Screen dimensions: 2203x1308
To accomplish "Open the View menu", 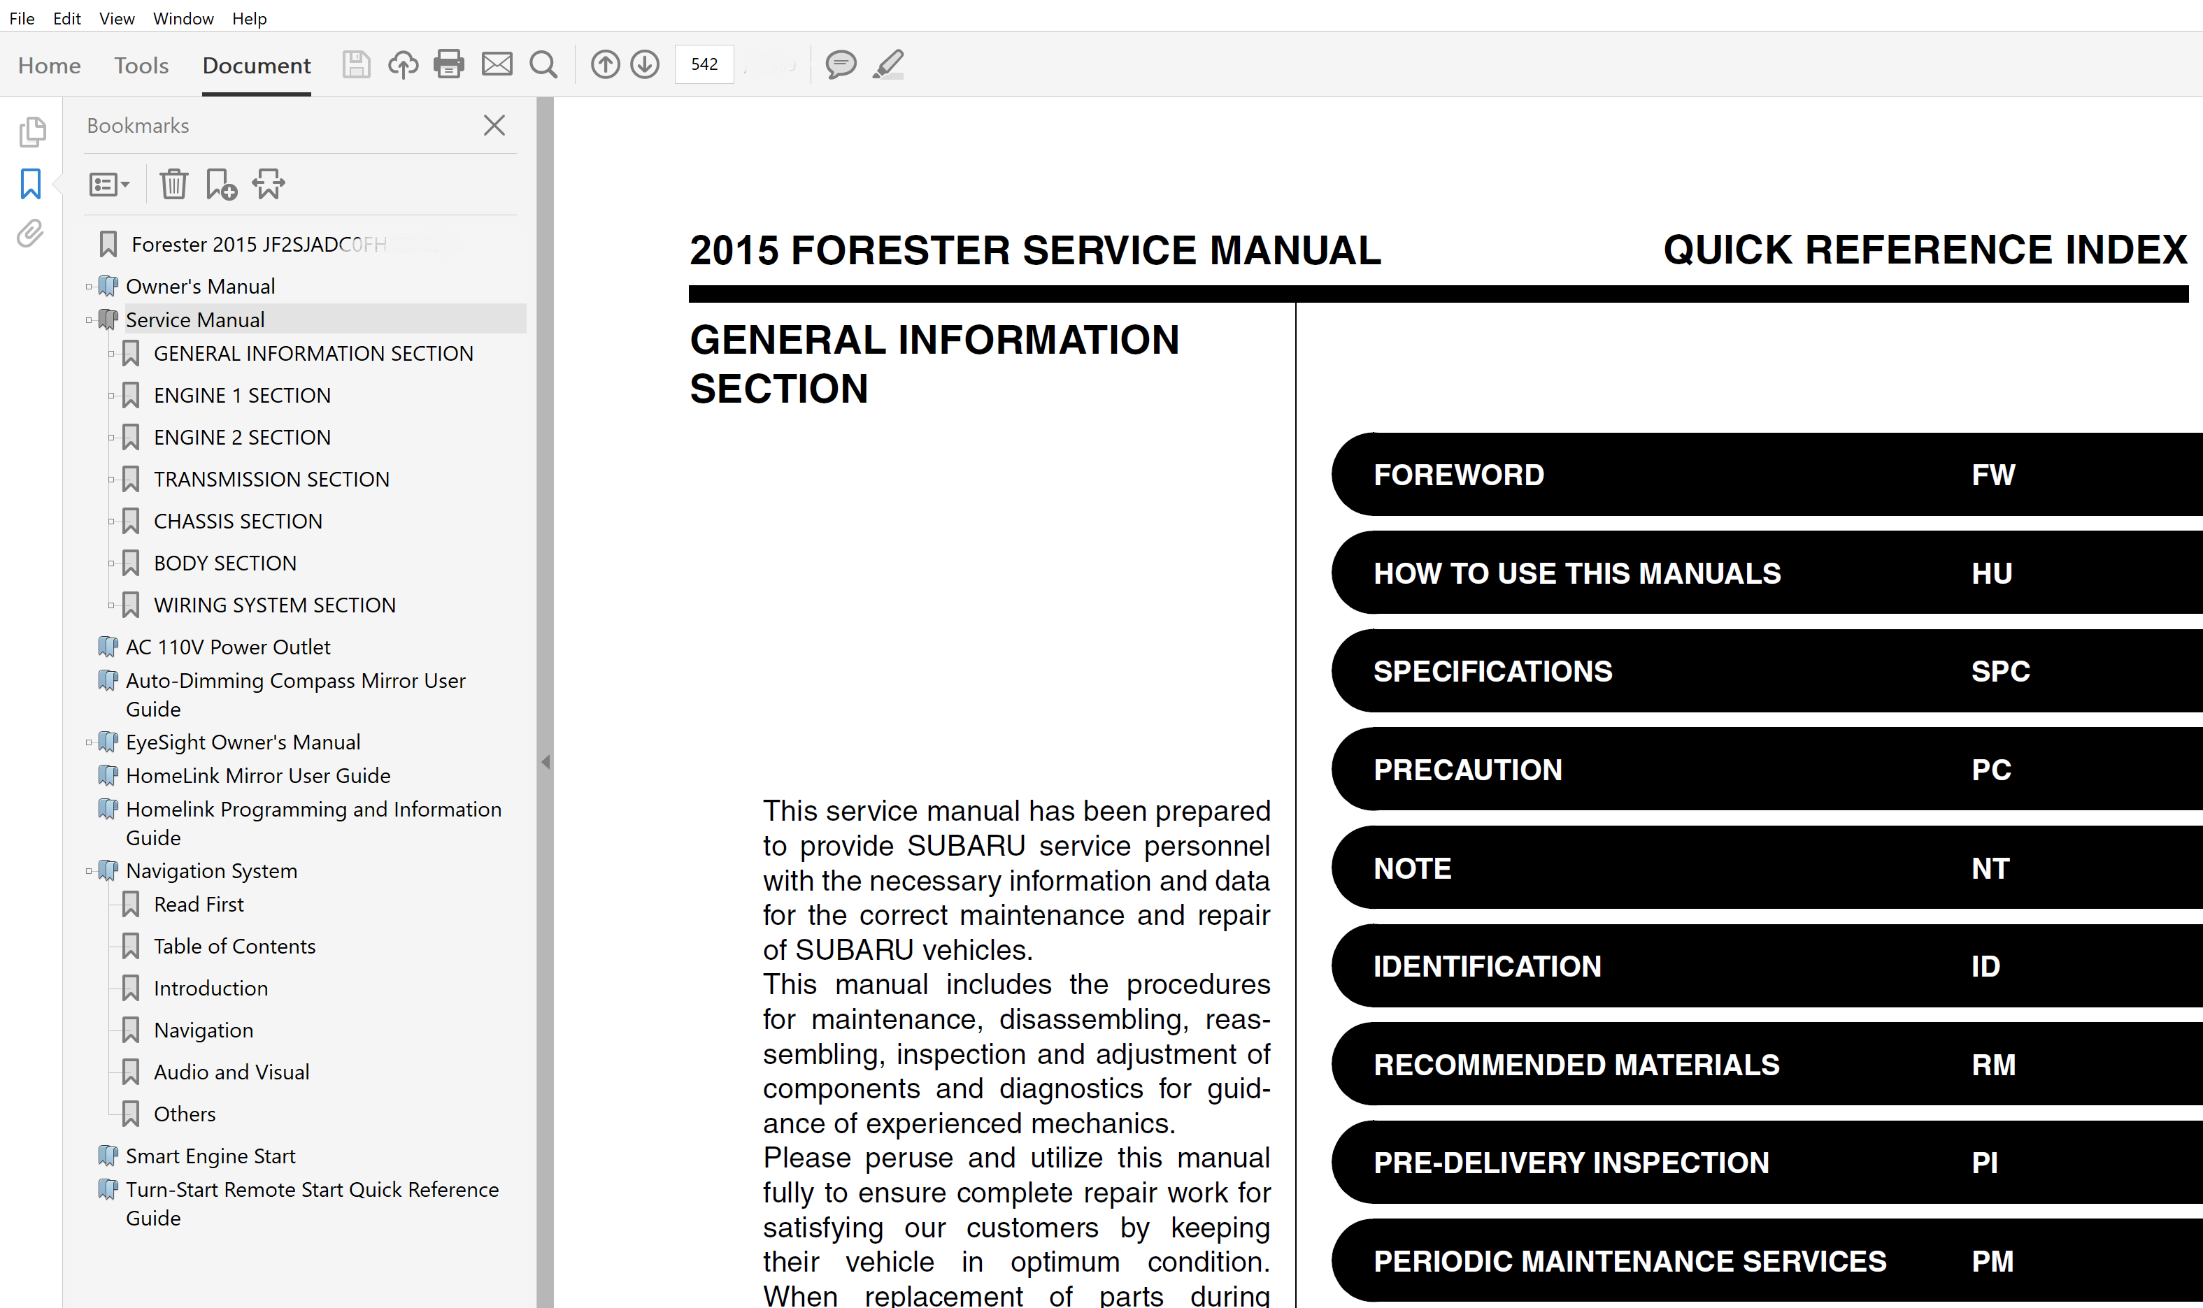I will click(x=116, y=18).
